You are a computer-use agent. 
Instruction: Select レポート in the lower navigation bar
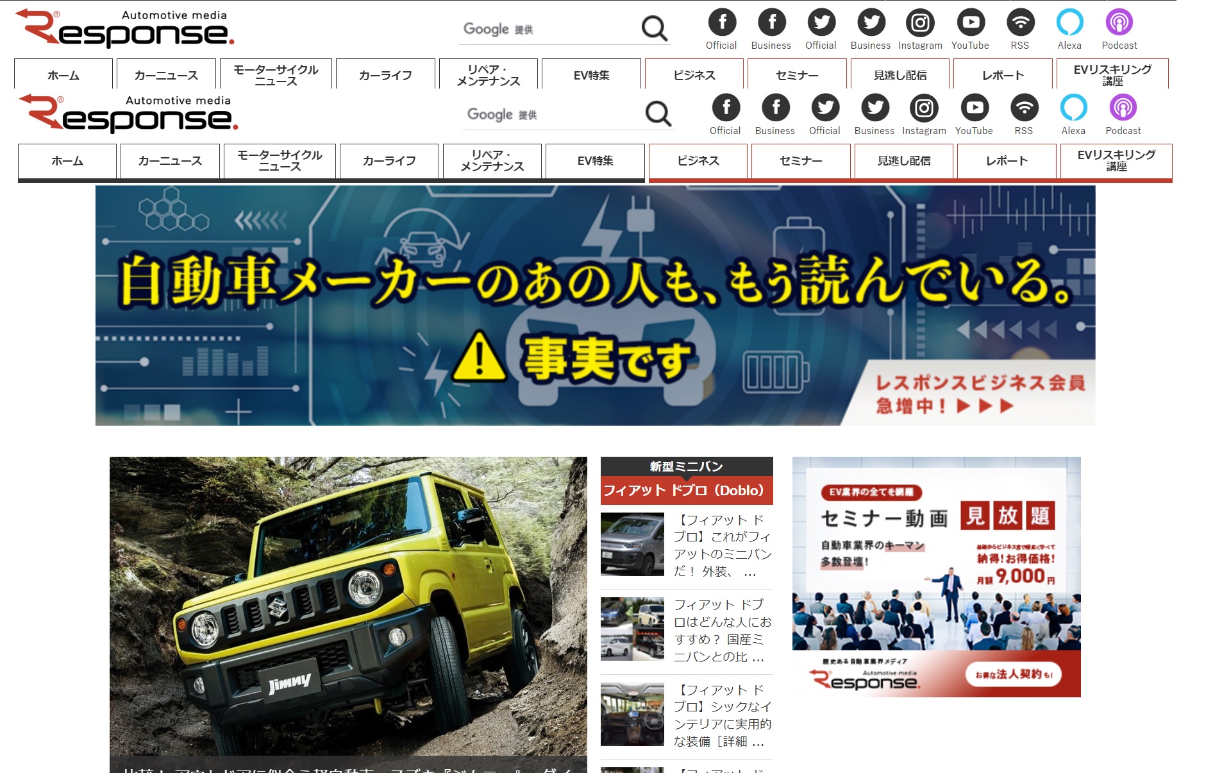coord(1007,161)
